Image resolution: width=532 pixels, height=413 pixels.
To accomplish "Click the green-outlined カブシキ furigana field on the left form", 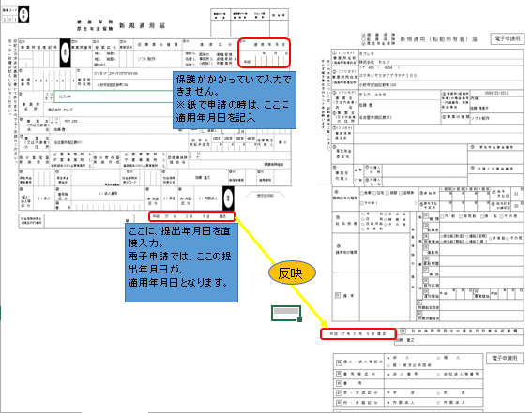I will [114, 96].
